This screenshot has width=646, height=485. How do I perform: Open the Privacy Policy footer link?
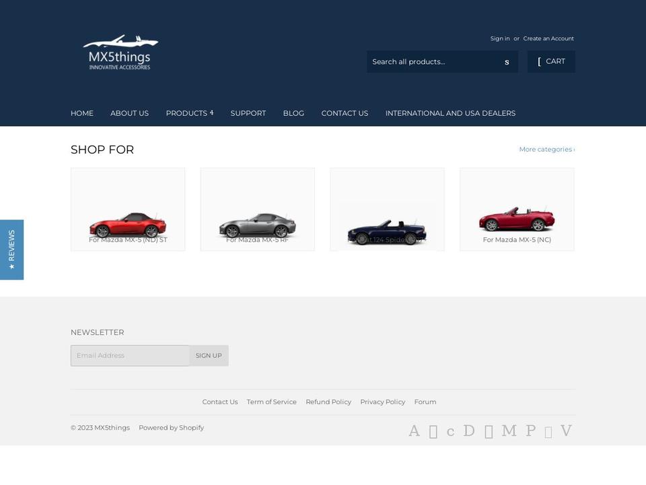click(382, 401)
